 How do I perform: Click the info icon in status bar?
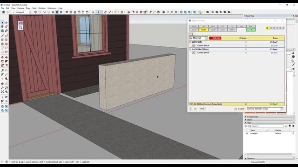coord(7,162)
